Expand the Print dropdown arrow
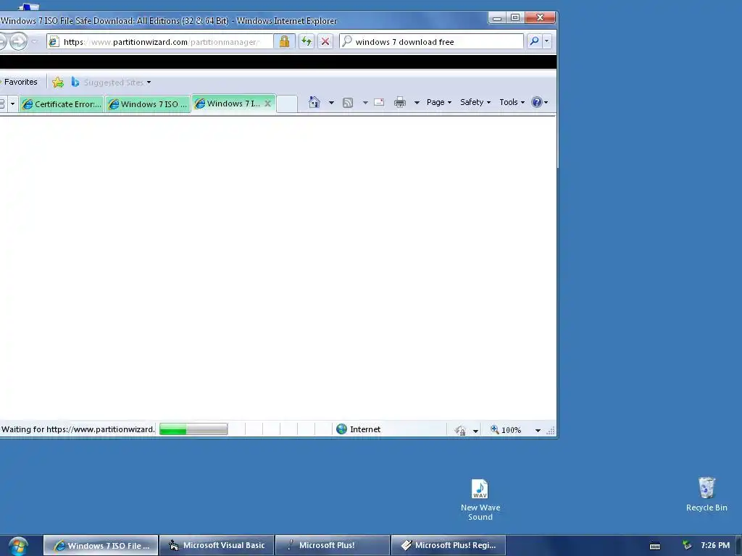742x556 pixels. tap(417, 103)
